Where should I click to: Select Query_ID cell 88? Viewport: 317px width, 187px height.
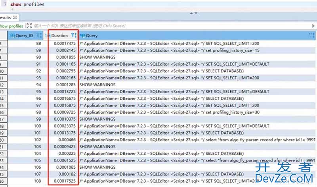[25, 43]
